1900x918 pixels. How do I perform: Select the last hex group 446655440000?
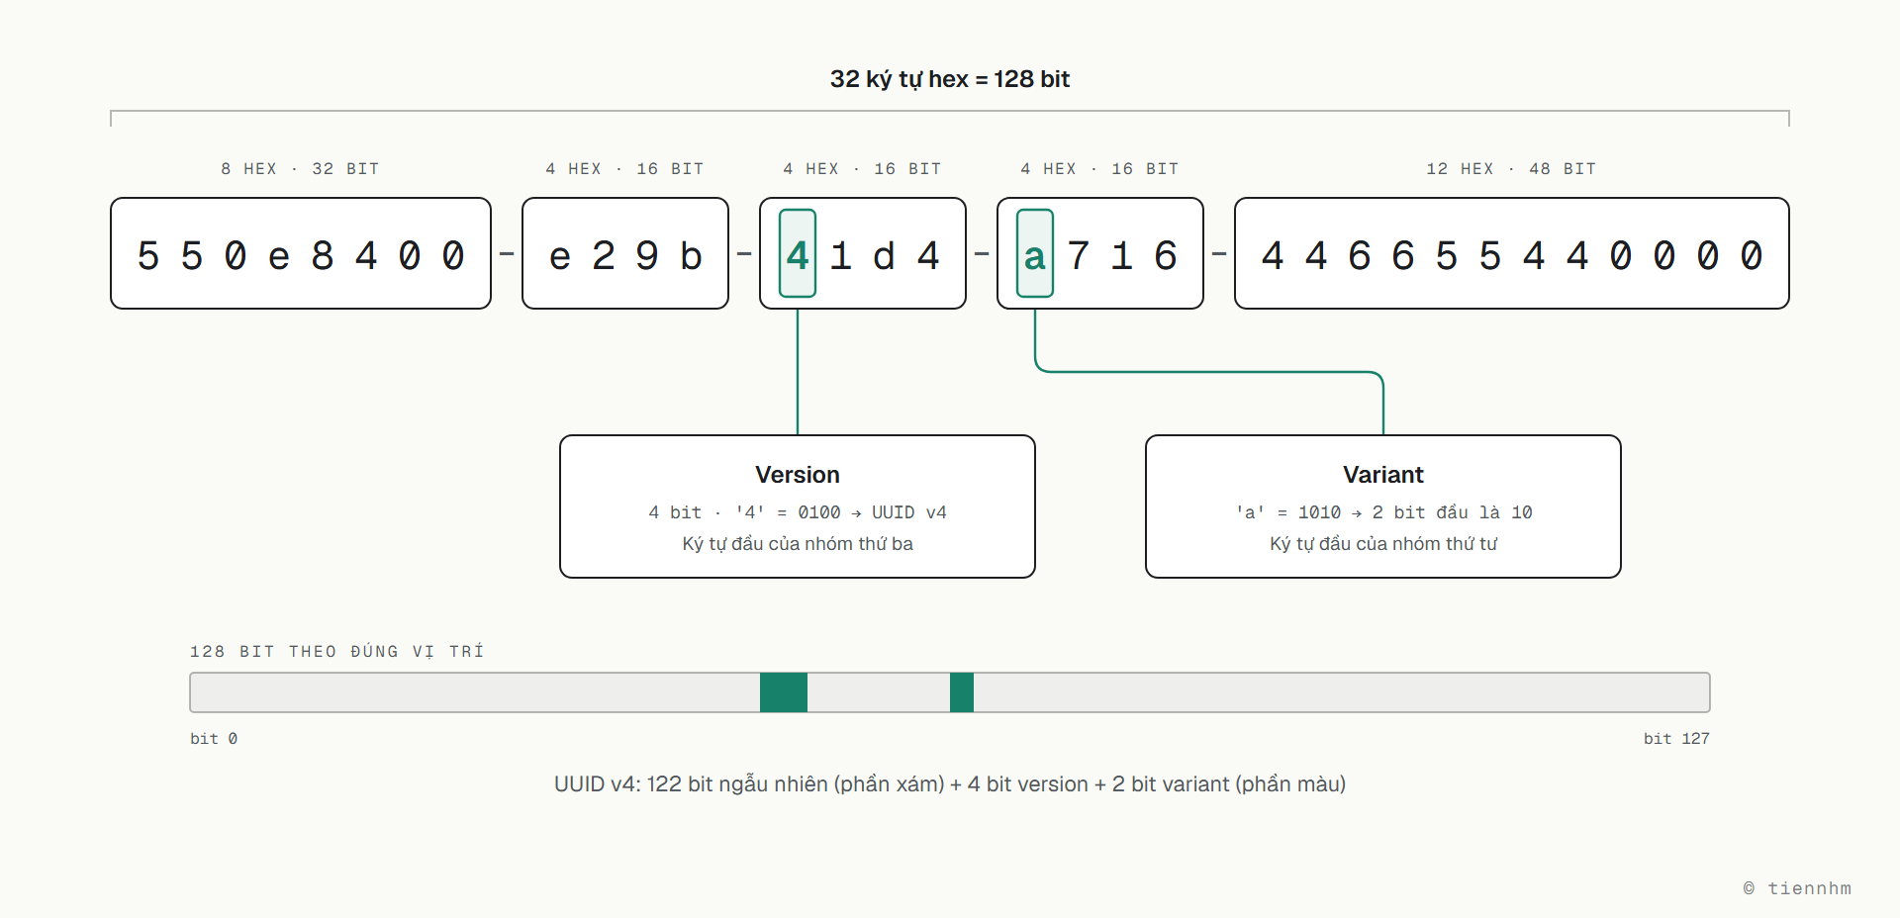click(x=1512, y=253)
